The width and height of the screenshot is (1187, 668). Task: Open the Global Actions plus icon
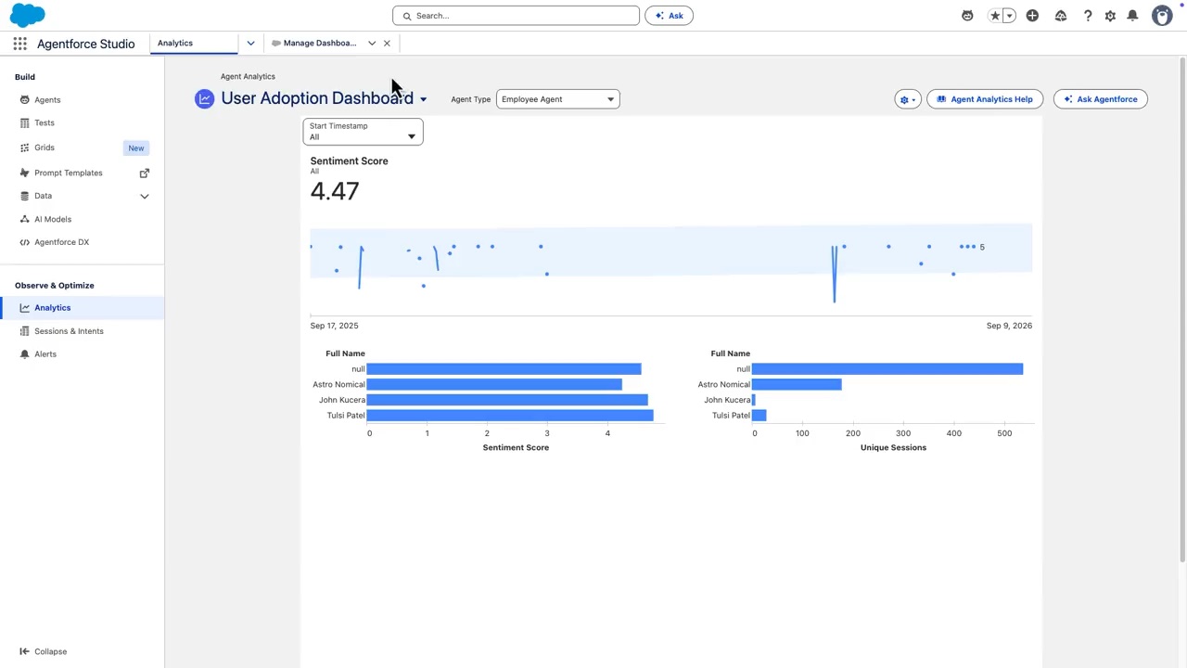point(1032,16)
